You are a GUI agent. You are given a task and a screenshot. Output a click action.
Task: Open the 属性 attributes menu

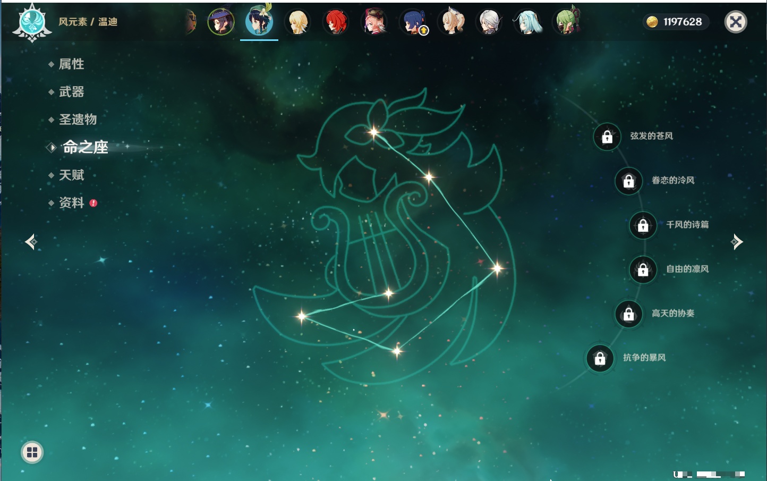(x=71, y=64)
